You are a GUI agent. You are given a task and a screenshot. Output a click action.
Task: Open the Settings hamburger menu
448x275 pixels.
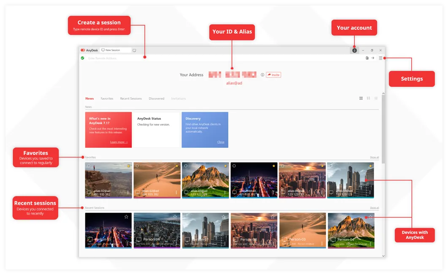(x=380, y=58)
